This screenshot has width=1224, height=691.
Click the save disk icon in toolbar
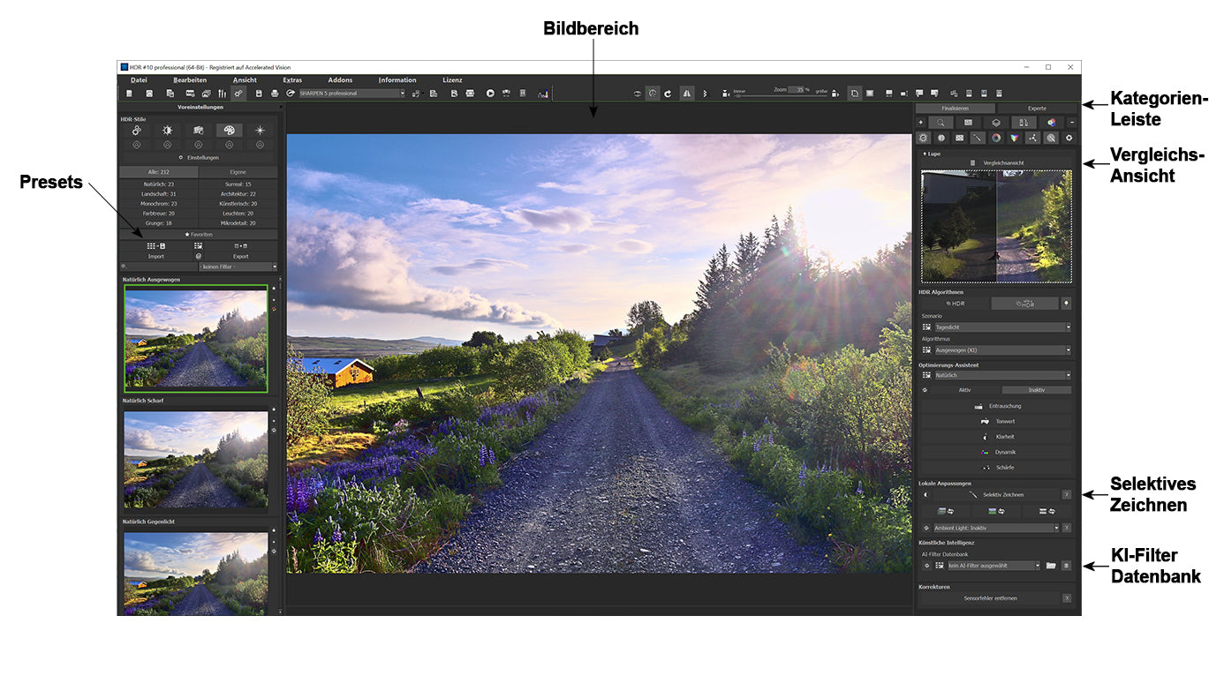tap(259, 94)
